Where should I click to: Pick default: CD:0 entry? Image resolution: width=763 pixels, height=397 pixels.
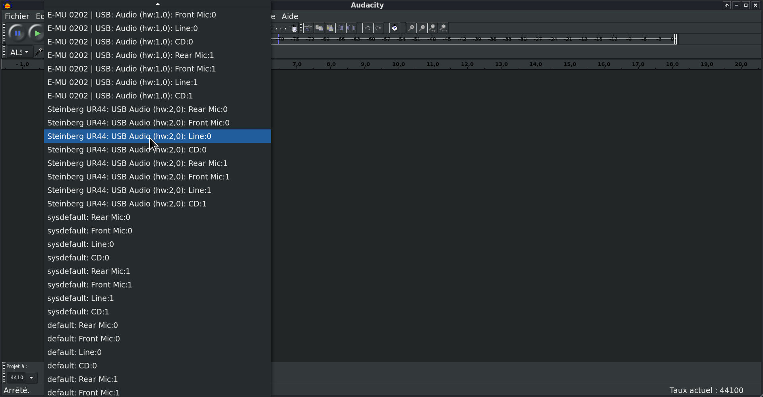157,366
